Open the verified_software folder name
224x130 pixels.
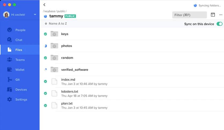click(x=75, y=70)
